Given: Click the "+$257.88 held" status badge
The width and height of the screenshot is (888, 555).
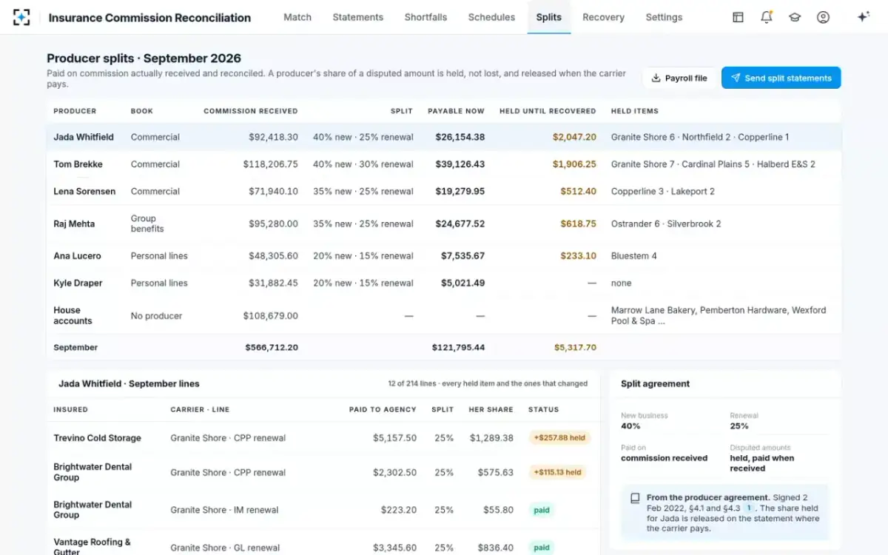Looking at the screenshot, I should tap(558, 438).
